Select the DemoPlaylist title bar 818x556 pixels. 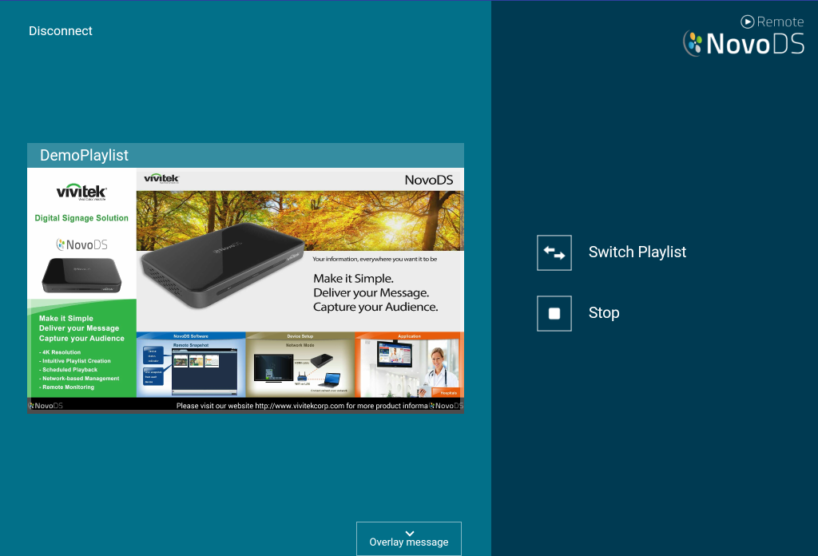(246, 156)
